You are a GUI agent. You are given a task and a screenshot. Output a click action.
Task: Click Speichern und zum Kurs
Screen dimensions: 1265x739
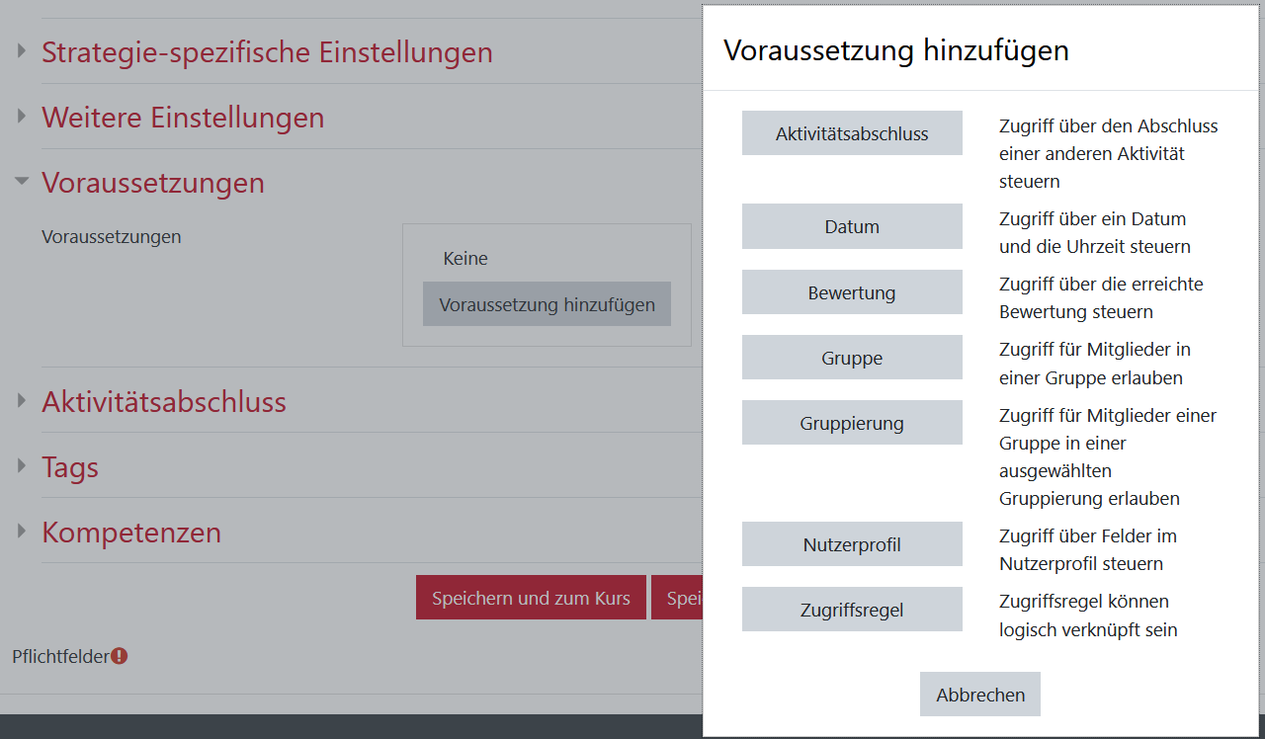(x=531, y=597)
